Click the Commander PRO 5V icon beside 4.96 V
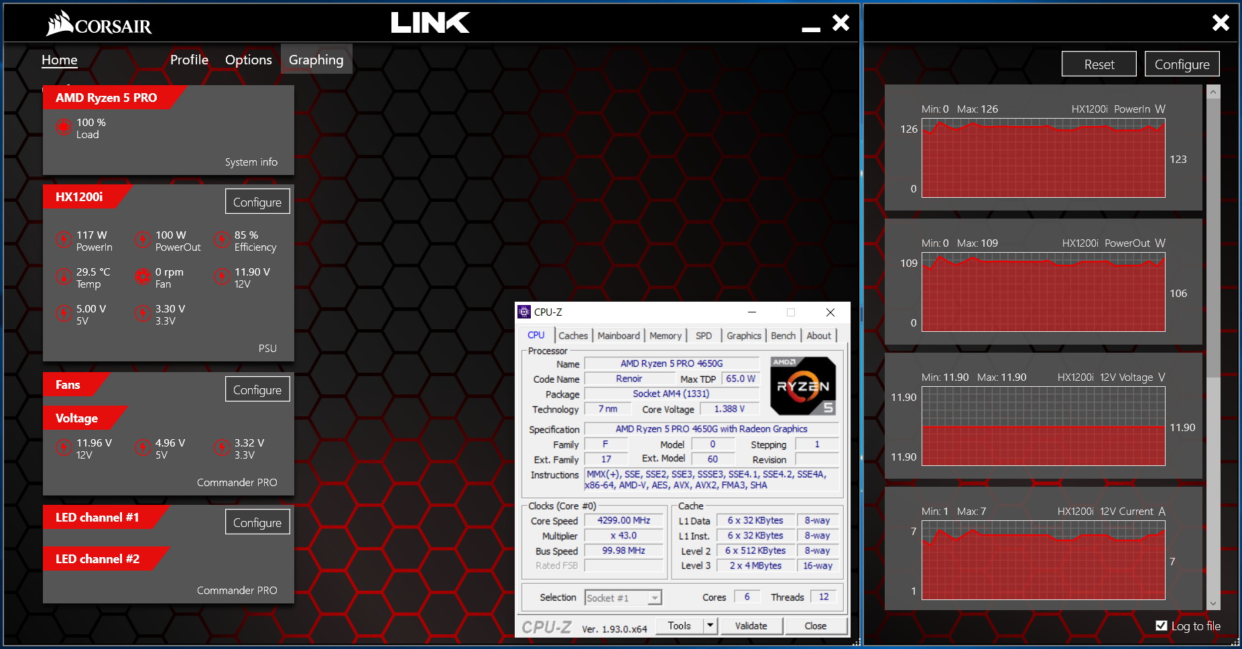The image size is (1242, 649). tap(143, 447)
